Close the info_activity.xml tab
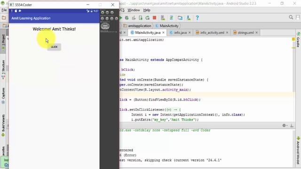Image resolution: width=301 pixels, height=169 pixels. coord(227,32)
